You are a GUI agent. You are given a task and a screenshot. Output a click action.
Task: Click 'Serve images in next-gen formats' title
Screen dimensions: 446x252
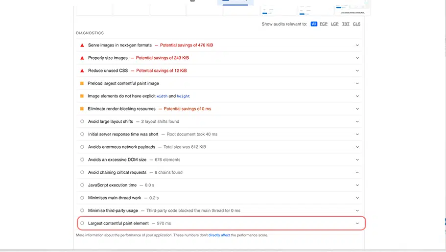coord(120,45)
